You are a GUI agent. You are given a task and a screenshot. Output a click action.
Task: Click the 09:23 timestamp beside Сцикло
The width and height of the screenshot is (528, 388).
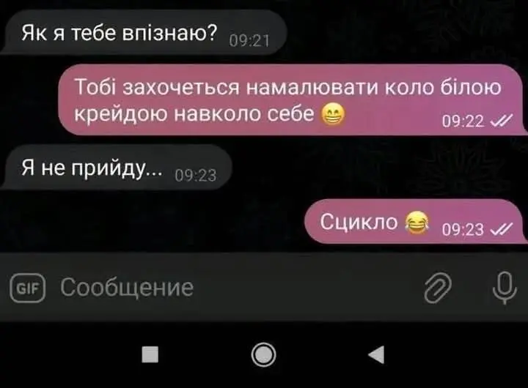point(463,229)
